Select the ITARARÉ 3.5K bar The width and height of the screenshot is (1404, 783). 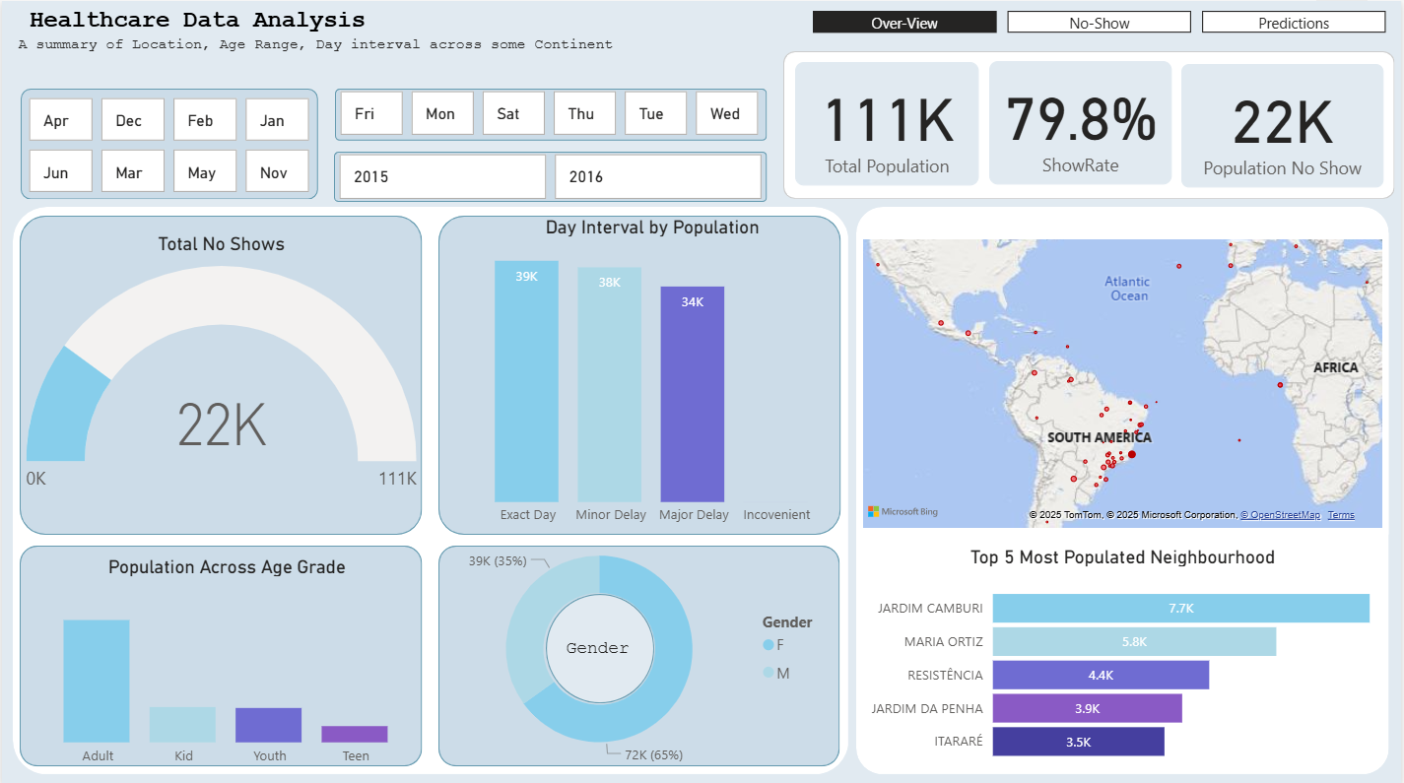click(1078, 742)
